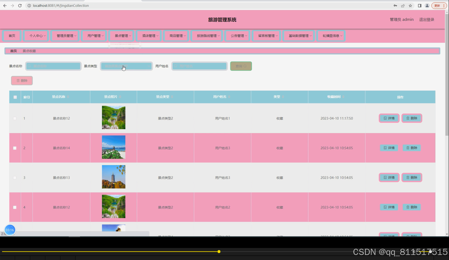Click the 退出登录 link

click(426, 19)
